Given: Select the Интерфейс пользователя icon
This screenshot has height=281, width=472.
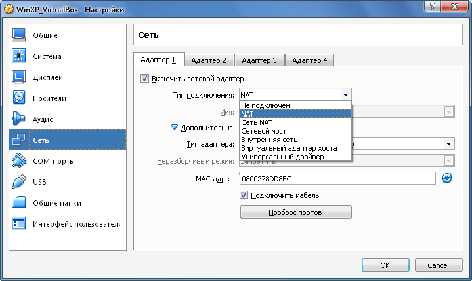Looking at the screenshot, I should click(18, 224).
